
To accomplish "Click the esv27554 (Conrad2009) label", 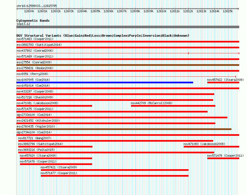I will 34,62.
